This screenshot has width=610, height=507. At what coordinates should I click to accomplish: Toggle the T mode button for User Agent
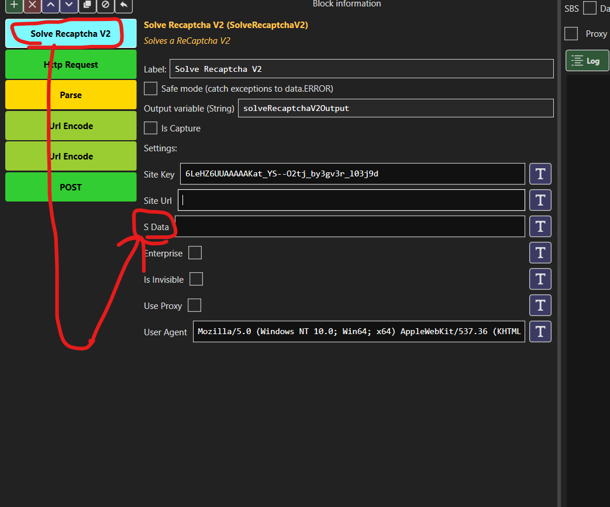(540, 331)
